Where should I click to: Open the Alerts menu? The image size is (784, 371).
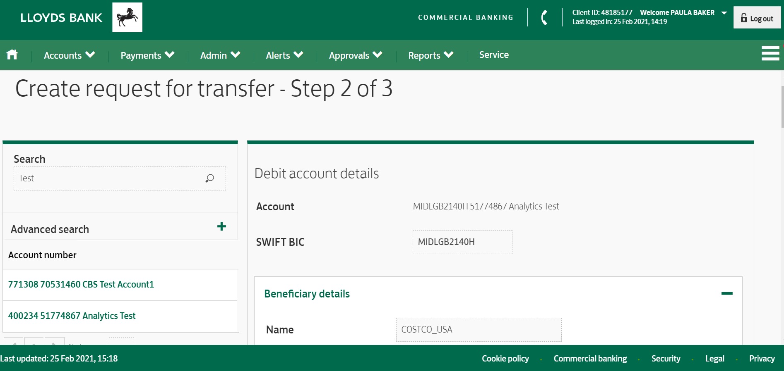(285, 55)
